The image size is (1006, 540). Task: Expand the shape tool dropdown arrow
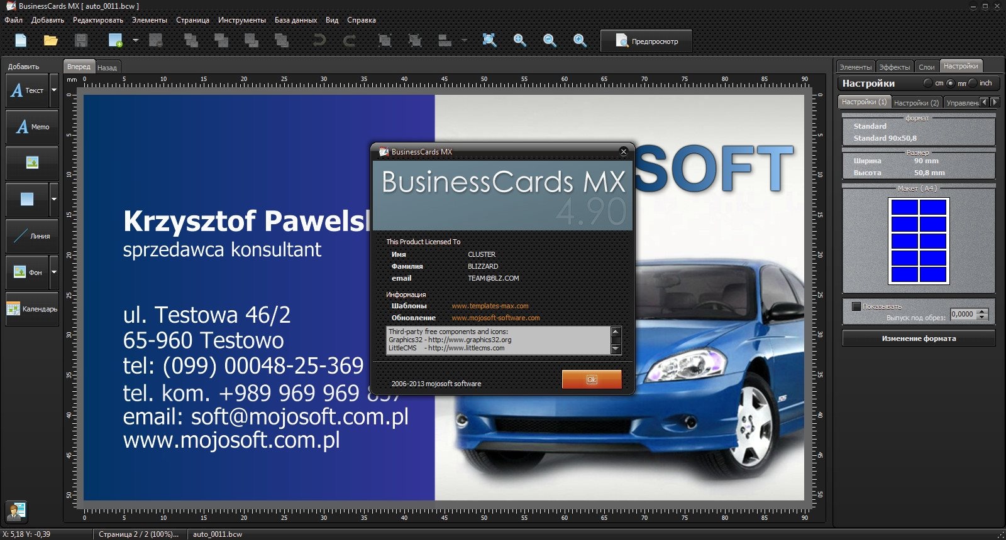click(x=54, y=199)
